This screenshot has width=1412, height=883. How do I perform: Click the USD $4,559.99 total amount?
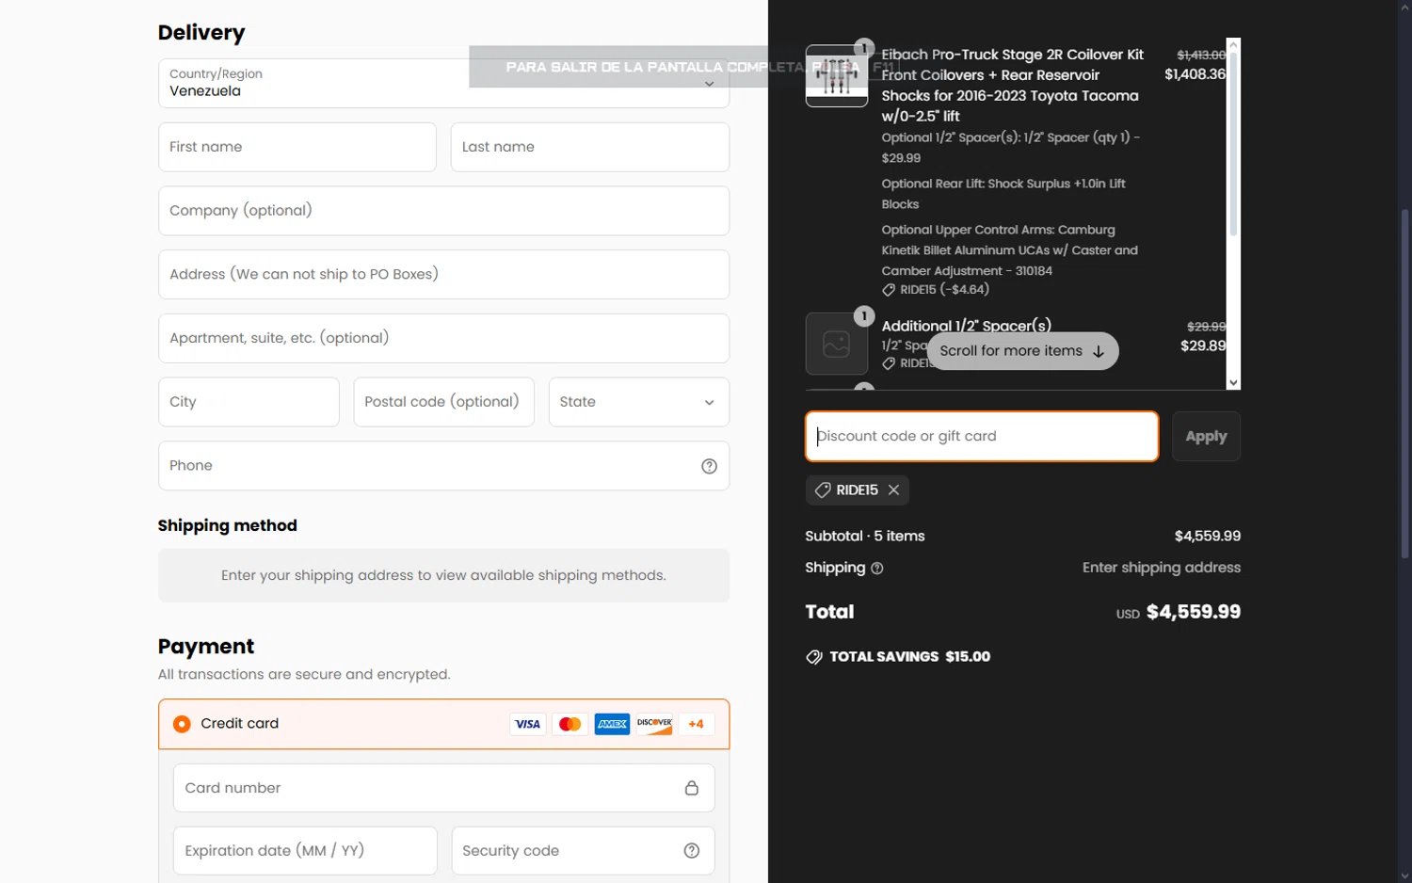[1179, 613]
